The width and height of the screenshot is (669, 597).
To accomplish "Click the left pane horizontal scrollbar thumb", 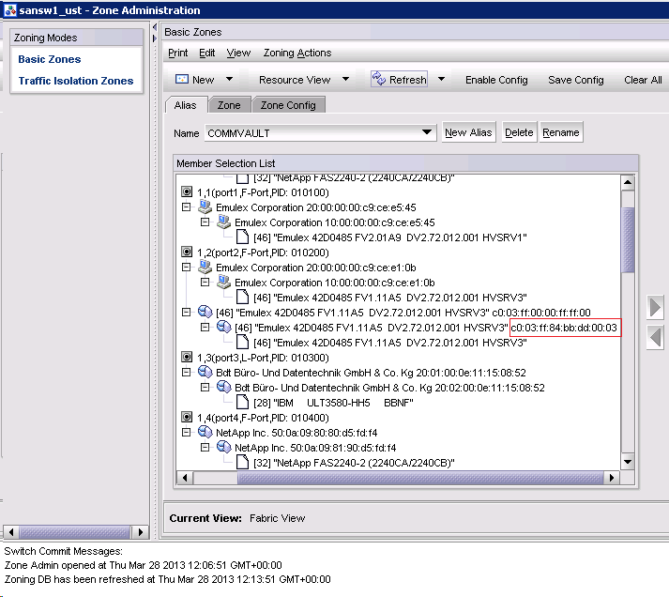I will pyautogui.click(x=75, y=531).
